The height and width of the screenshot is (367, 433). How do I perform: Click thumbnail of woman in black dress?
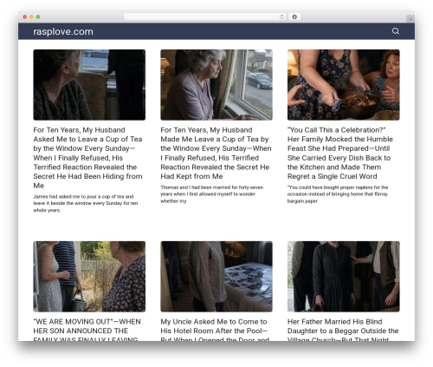(344, 277)
